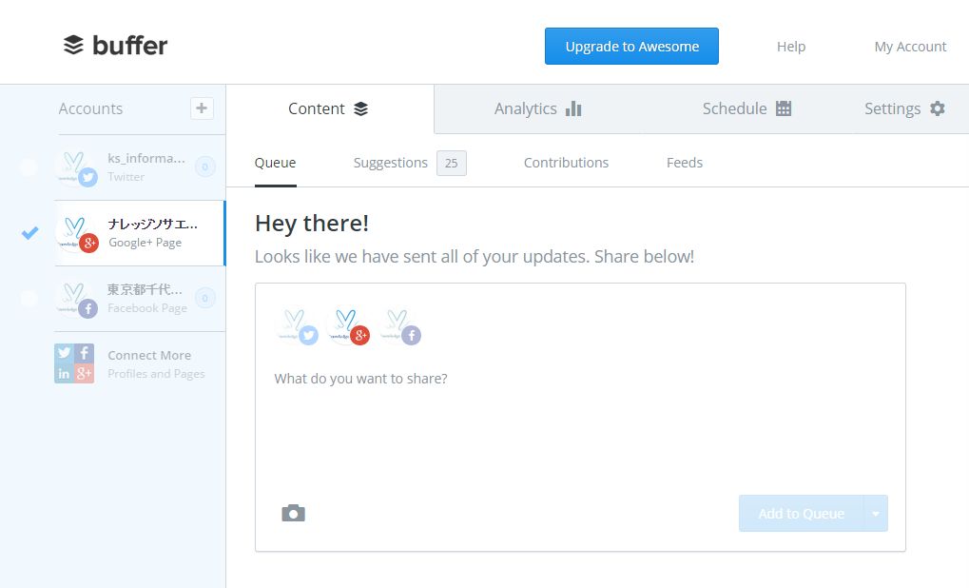969x588 pixels.
Task: Click the checkmark beside the Google+ Page account
Action: click(30, 232)
